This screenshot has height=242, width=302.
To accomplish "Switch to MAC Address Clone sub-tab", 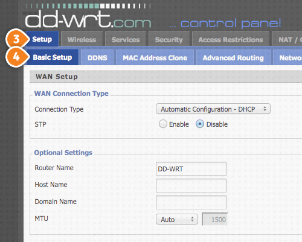I will [x=155, y=58].
